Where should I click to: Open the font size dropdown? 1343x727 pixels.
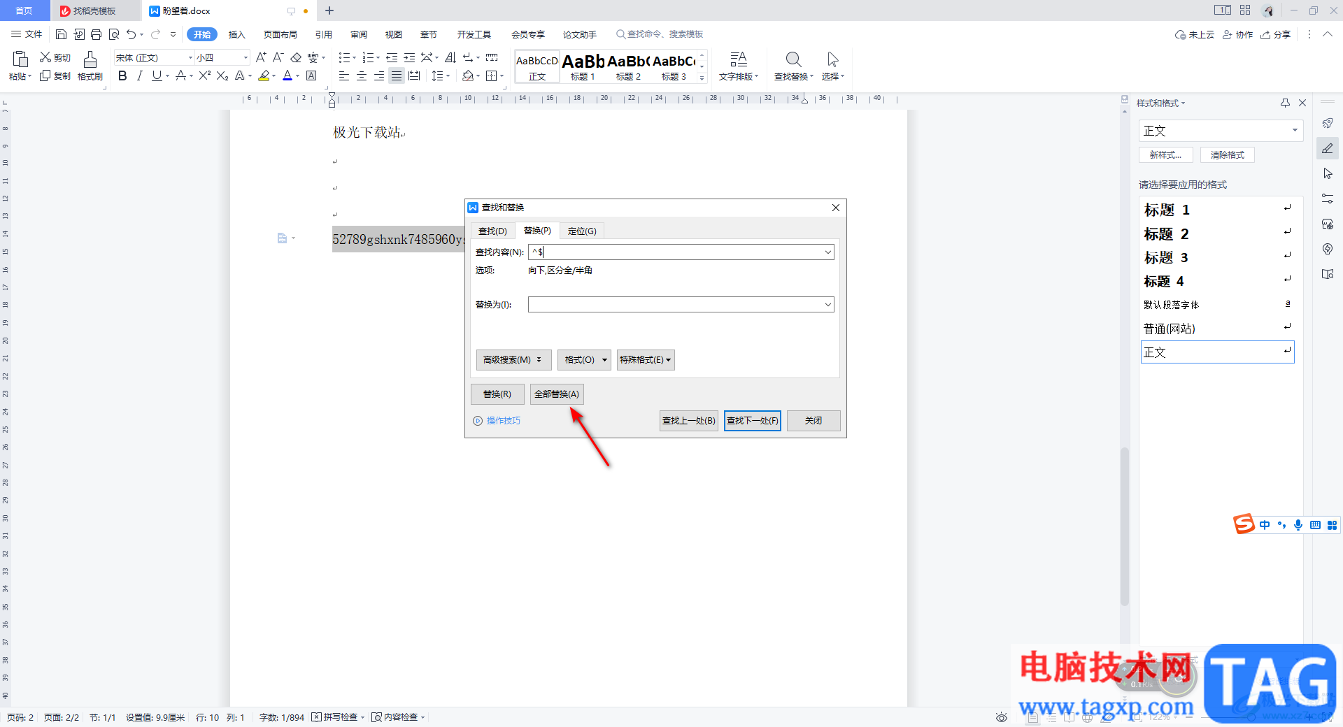246,57
